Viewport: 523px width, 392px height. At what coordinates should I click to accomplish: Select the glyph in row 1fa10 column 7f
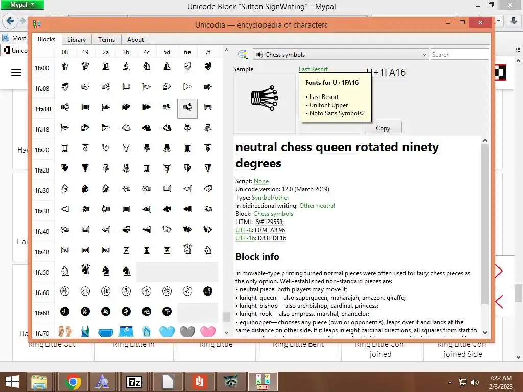[x=208, y=108]
